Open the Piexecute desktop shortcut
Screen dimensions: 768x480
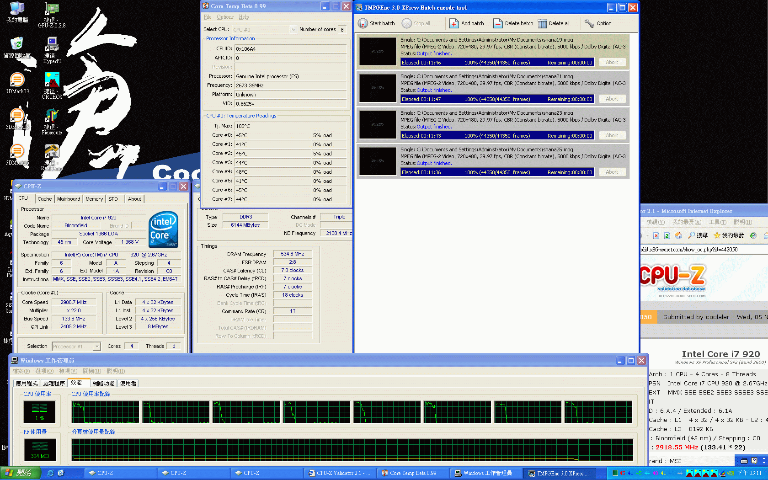click(x=52, y=122)
